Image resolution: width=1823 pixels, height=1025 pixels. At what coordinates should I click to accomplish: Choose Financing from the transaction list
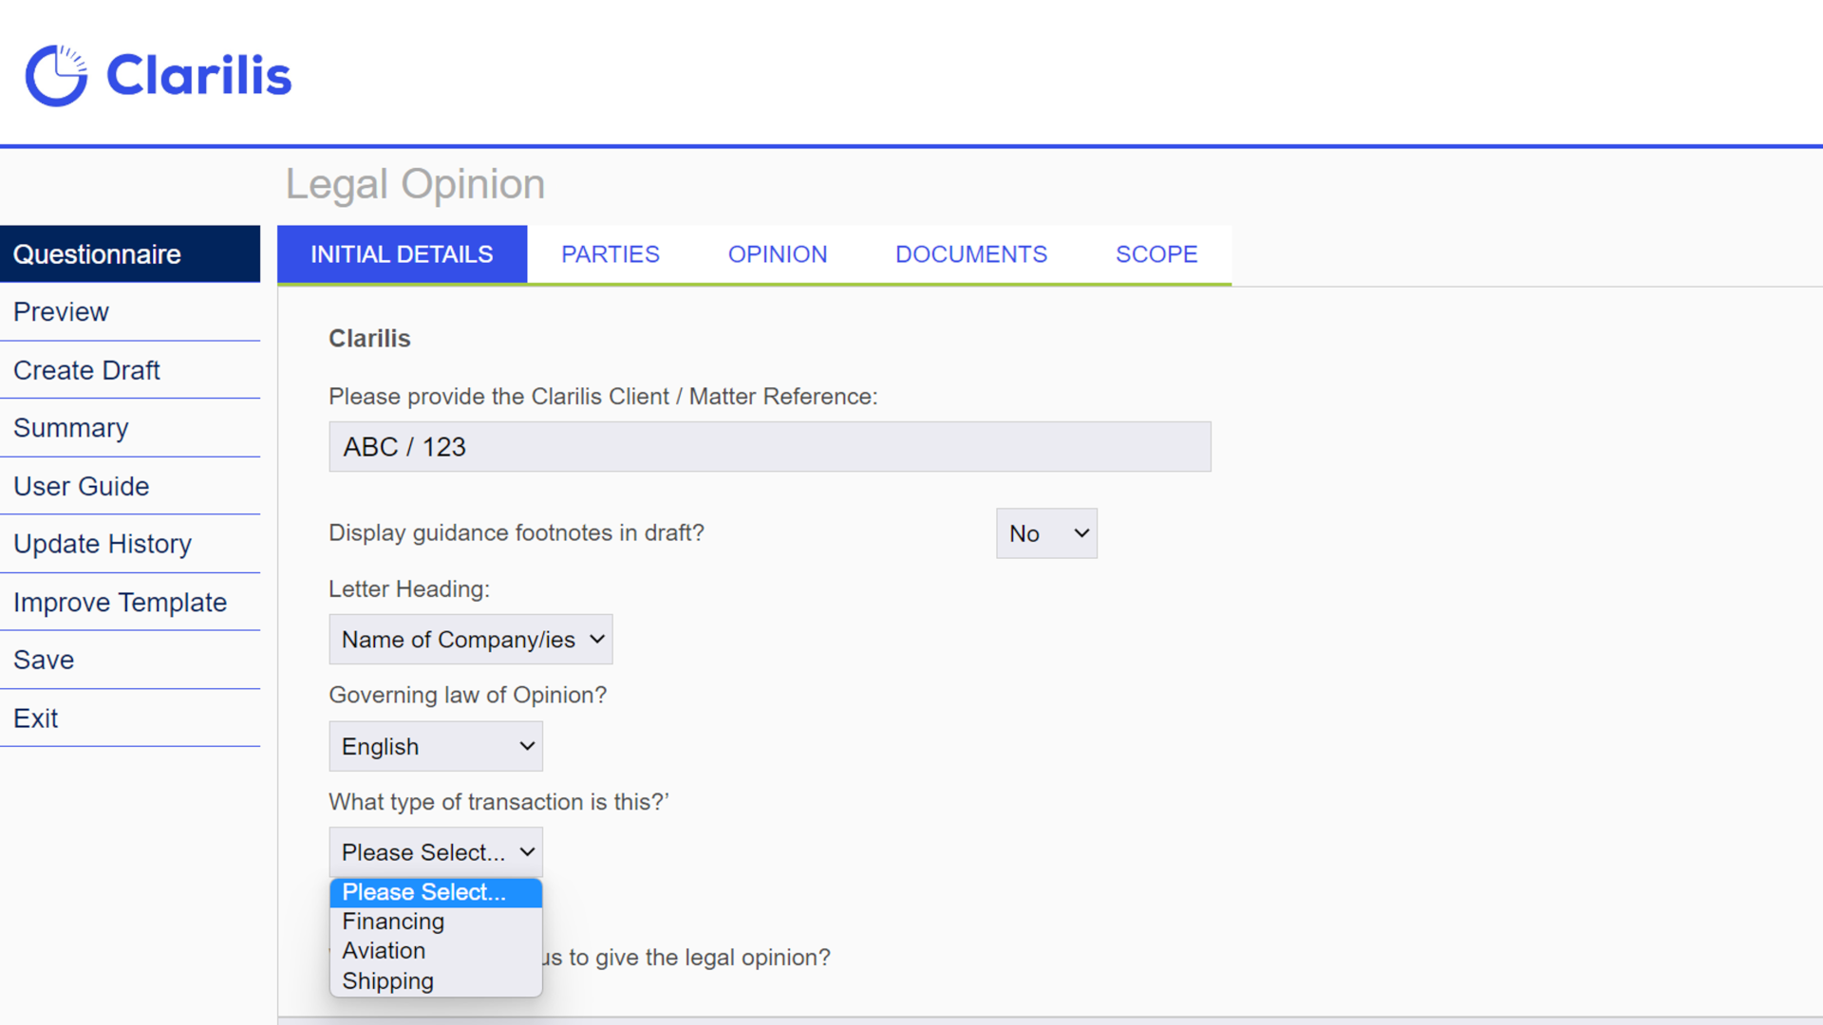(x=436, y=922)
